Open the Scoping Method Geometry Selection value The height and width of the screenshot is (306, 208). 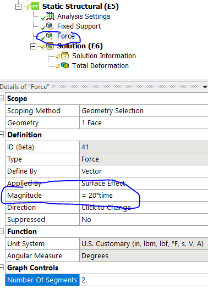point(144,110)
